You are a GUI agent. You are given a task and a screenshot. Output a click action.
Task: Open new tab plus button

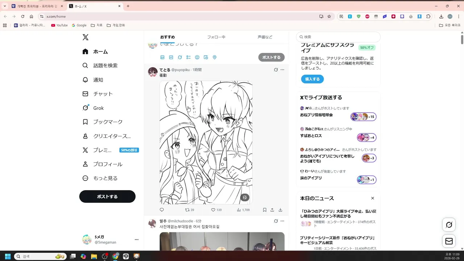[128, 6]
